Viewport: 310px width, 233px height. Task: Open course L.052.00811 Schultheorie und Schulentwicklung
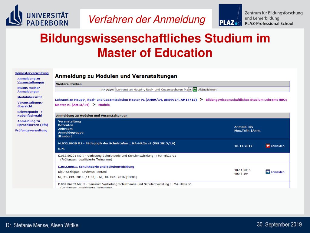point(96,167)
